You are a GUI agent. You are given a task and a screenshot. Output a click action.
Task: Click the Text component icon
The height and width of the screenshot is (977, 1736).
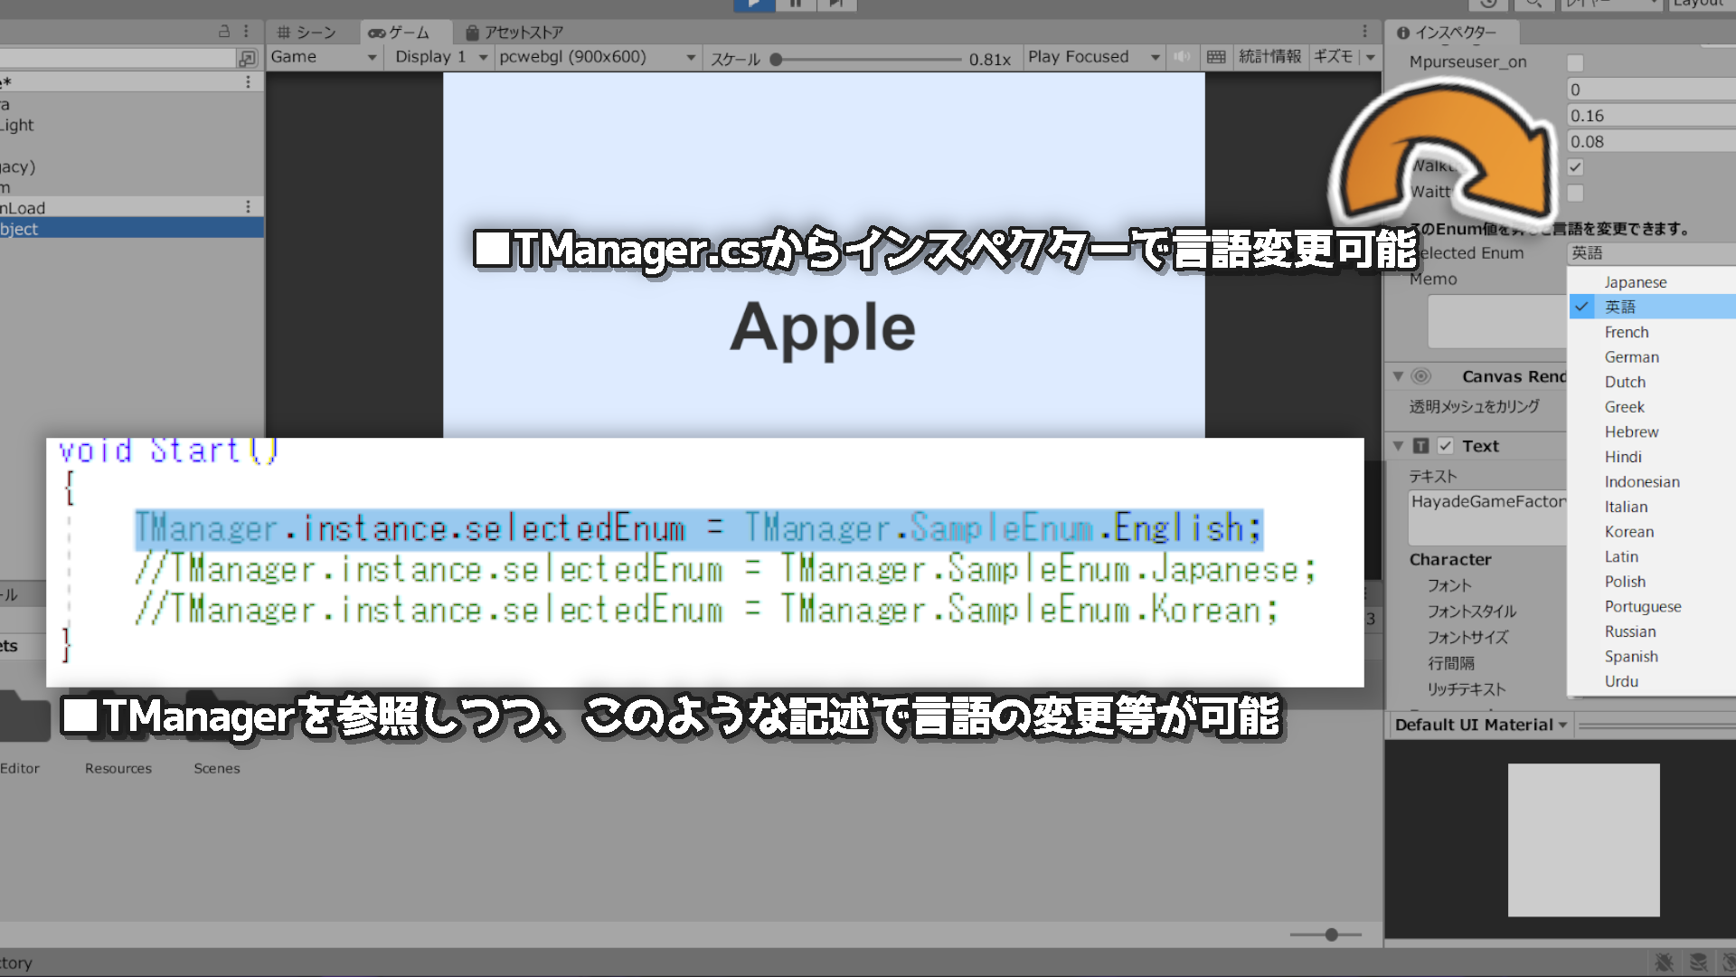tap(1420, 446)
